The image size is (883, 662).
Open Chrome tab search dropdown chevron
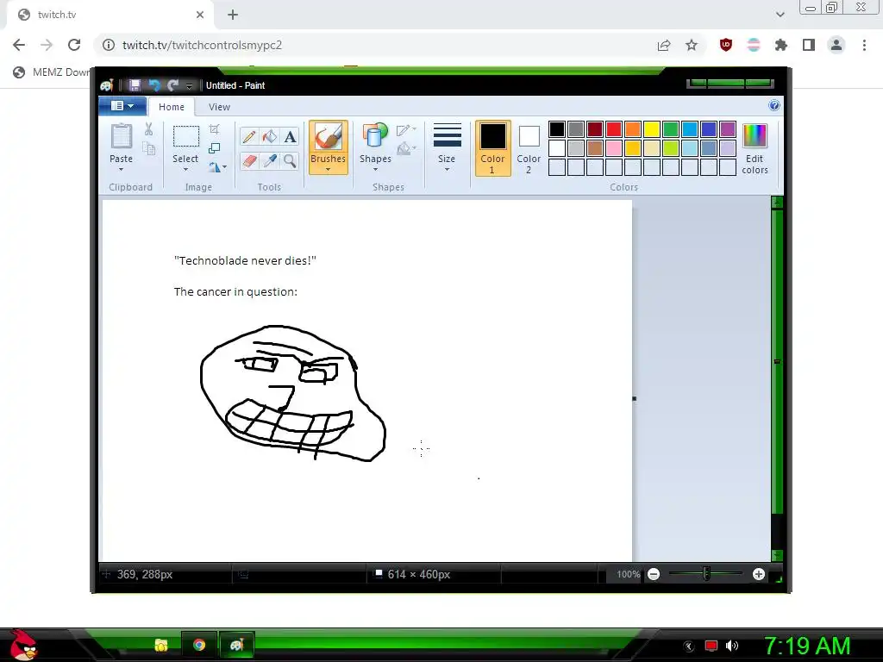click(780, 15)
